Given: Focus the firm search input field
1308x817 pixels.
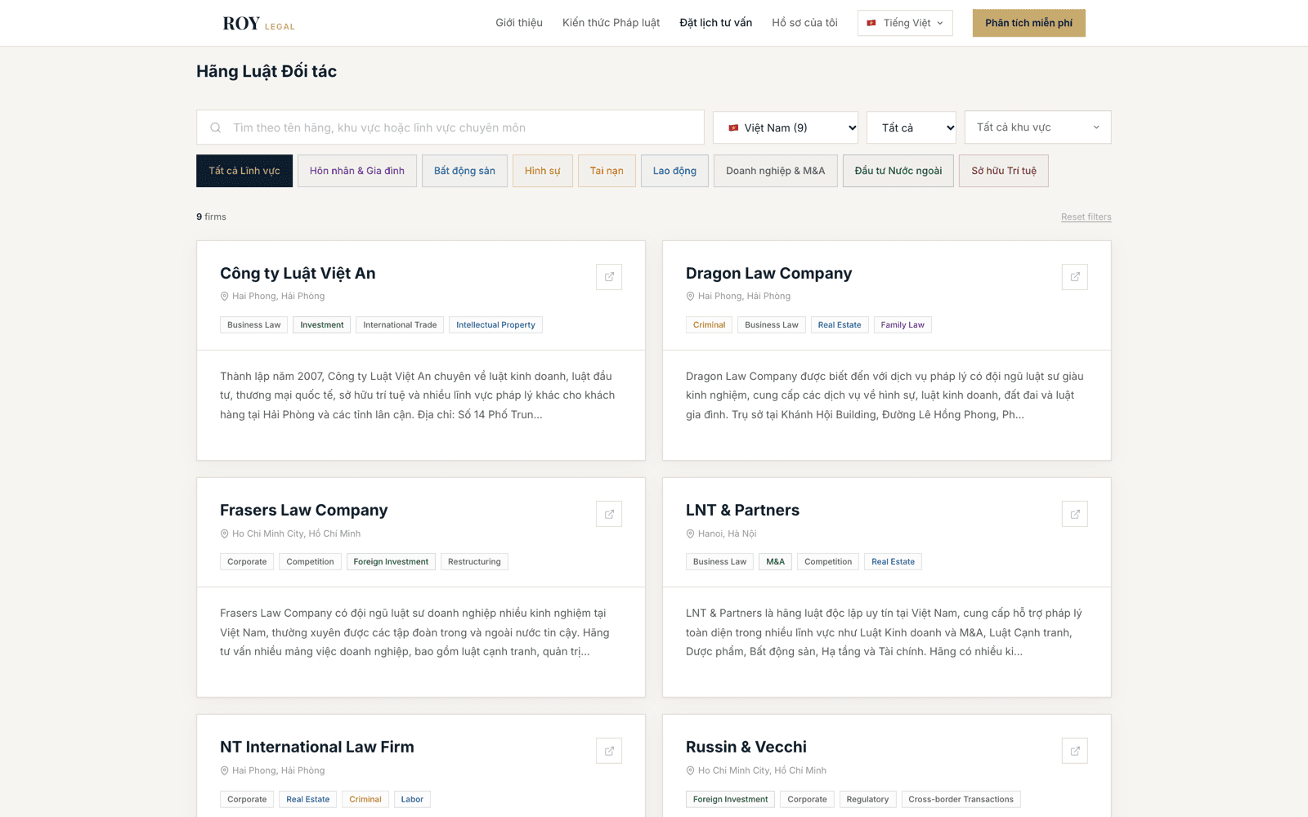Looking at the screenshot, I should 450,127.
